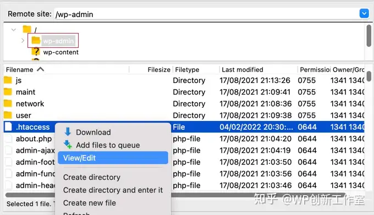Click the maint folder icon
The image size is (374, 215).
(x=8, y=92)
